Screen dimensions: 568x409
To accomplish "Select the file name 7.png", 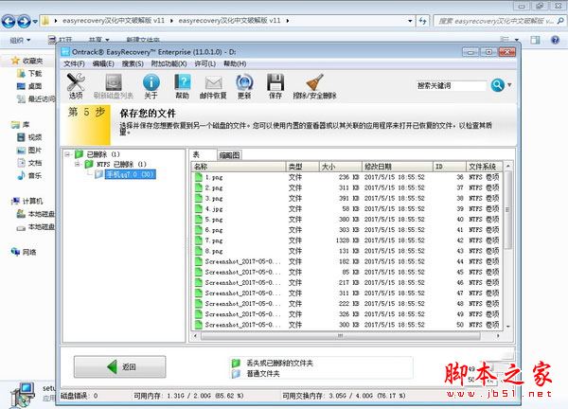I will coord(214,240).
